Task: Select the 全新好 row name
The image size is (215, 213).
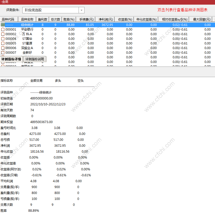Action: 27,53
